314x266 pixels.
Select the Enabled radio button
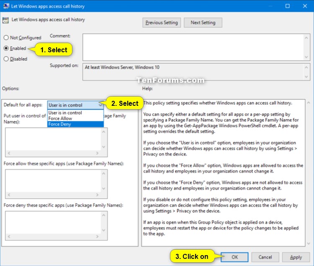(6, 48)
